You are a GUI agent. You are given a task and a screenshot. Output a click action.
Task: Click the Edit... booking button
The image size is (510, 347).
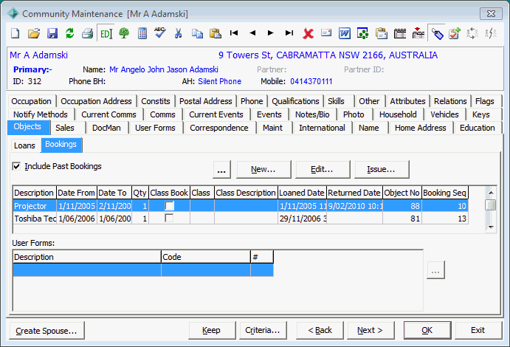pos(323,169)
